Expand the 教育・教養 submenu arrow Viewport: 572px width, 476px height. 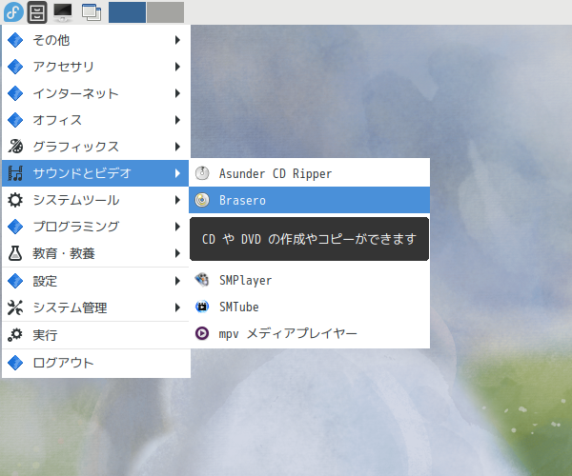(x=177, y=253)
